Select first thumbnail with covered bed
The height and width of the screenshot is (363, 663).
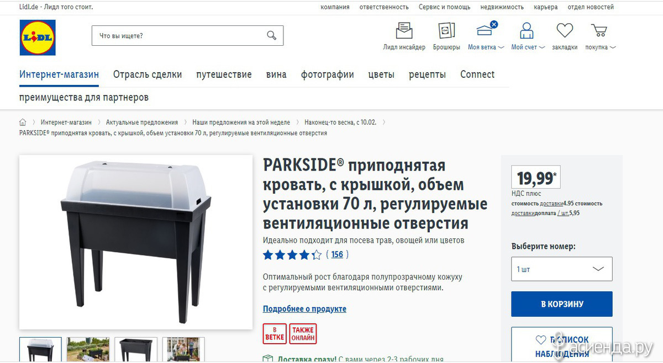pyautogui.click(x=40, y=350)
